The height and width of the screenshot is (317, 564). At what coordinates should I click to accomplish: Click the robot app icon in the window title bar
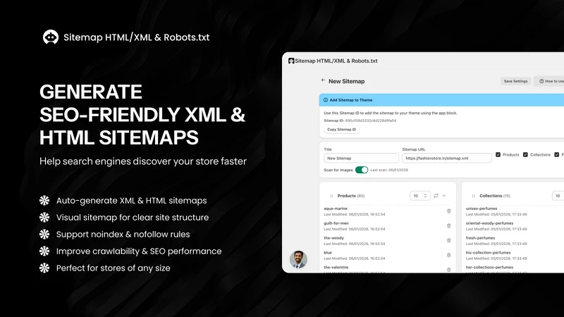tap(291, 61)
